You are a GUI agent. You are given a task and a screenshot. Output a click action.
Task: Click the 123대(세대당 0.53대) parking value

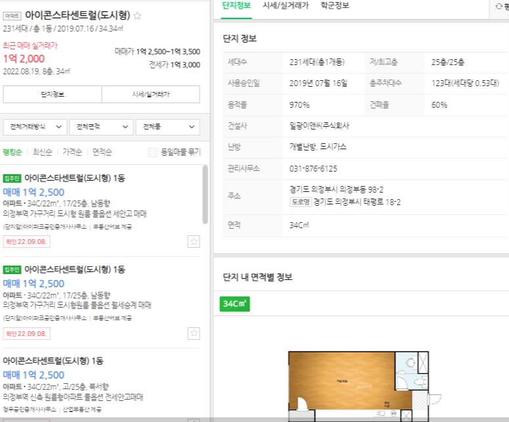(x=465, y=83)
